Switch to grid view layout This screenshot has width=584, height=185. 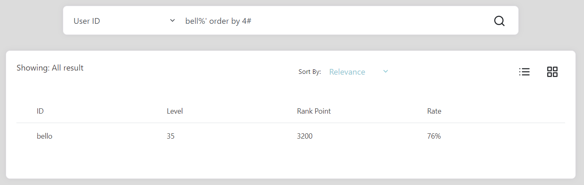tap(552, 72)
